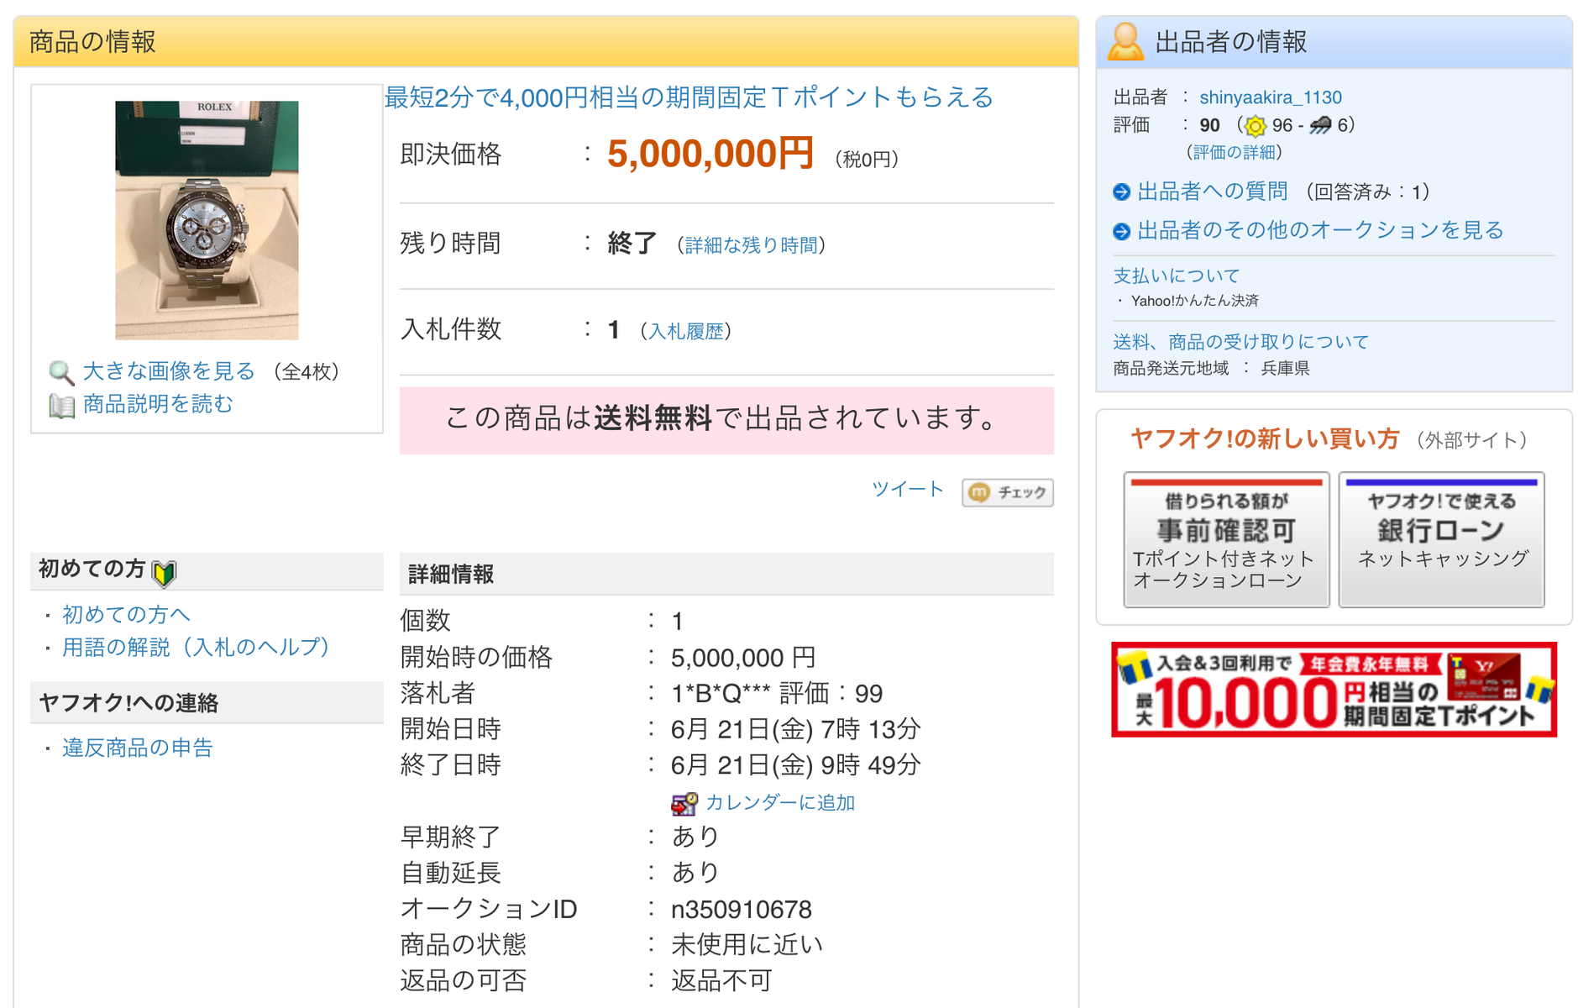Click the 10,000円相当 Tポイント card banner
Viewport: 1578px width, 1008px height.
(x=1334, y=690)
